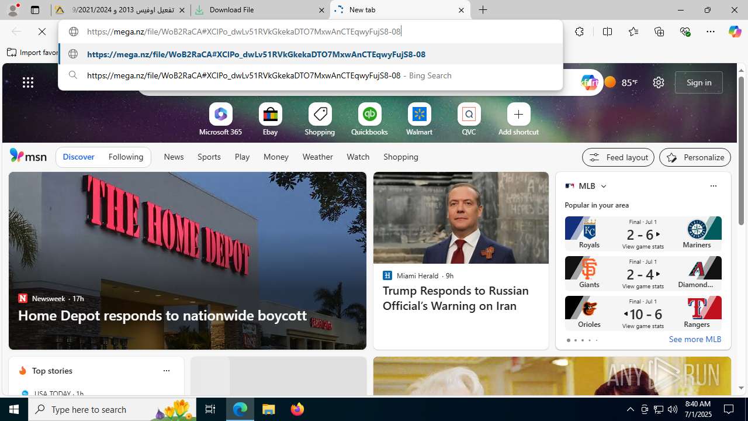Image resolution: width=748 pixels, height=421 pixels.
Task: Open the Copilot sidebar icon
Action: point(735,32)
